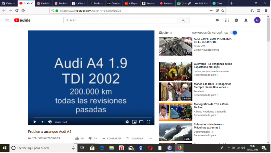271x153 pixels.
Task: Open Submarinos Nucleares video title
Action: click(x=209, y=126)
